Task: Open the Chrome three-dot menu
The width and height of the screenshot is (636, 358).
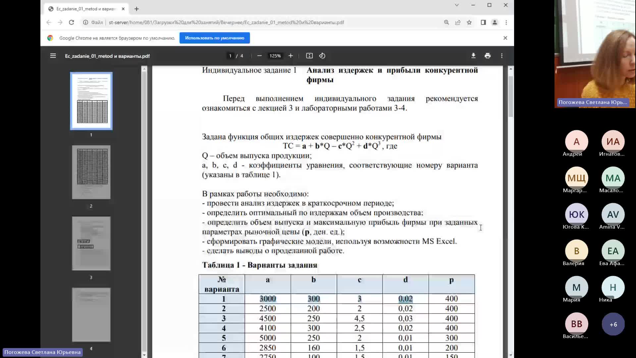Action: (506, 22)
